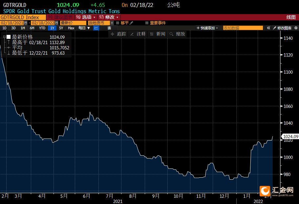Image resolution: width=299 pixels, height=204 pixels.
Task: Click the white 最新价格 legend swatch
Action: point(9,37)
